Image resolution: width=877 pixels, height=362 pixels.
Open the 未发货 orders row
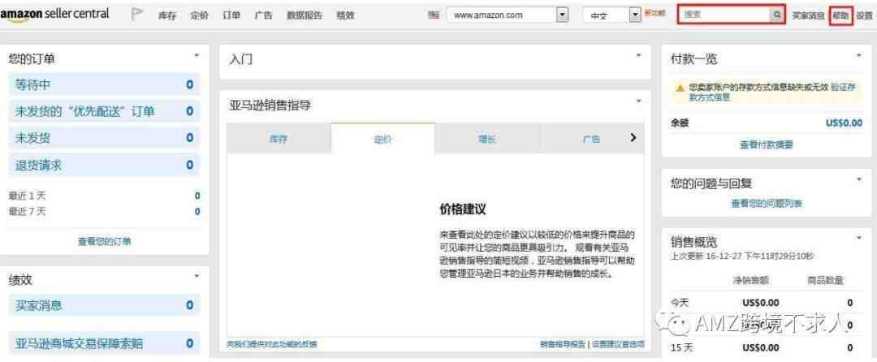pos(104,138)
